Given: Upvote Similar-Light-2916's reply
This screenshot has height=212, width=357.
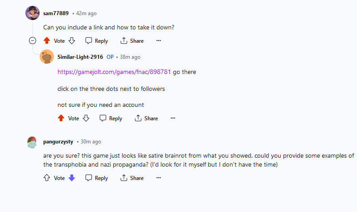Looking at the screenshot, I should point(61,118).
